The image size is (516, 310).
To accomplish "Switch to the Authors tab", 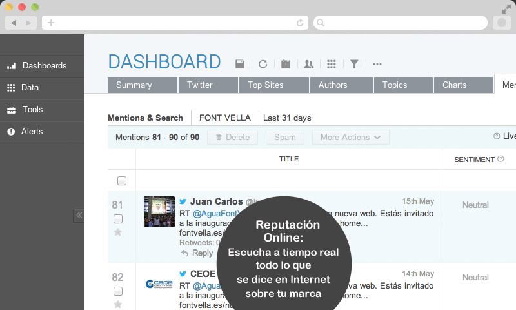I will coord(341,85).
